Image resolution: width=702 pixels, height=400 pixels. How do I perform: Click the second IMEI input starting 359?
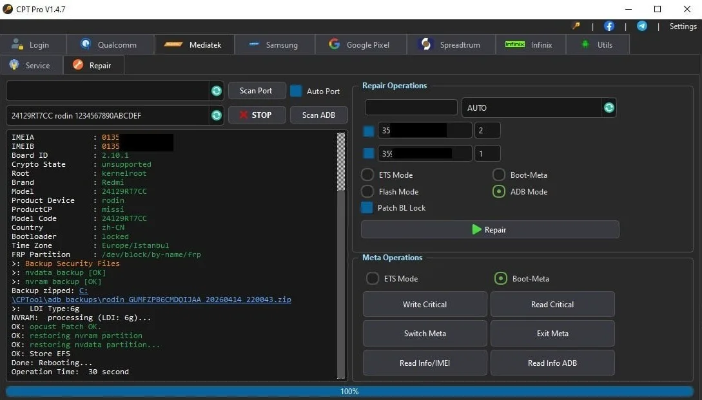(425, 153)
